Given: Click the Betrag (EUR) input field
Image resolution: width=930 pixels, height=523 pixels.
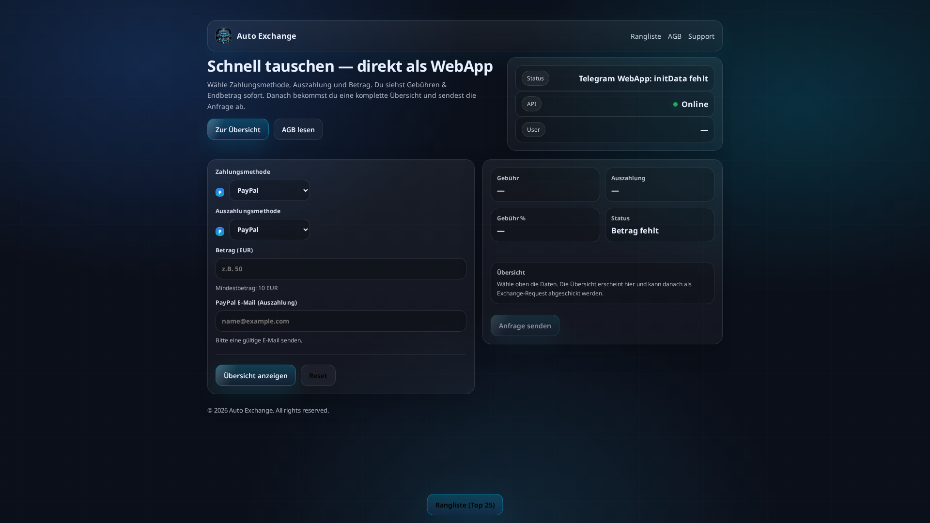Looking at the screenshot, I should coord(341,269).
